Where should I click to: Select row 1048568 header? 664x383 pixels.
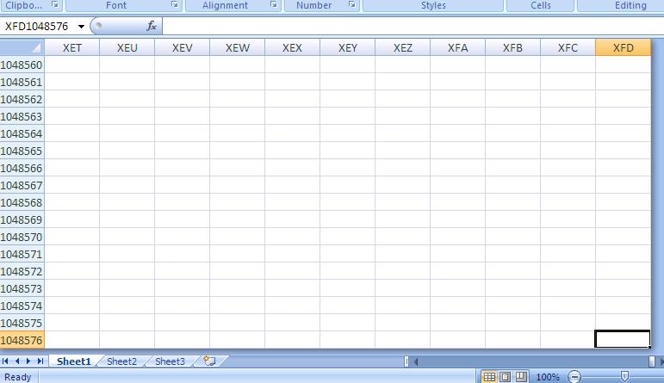pyautogui.click(x=22, y=203)
